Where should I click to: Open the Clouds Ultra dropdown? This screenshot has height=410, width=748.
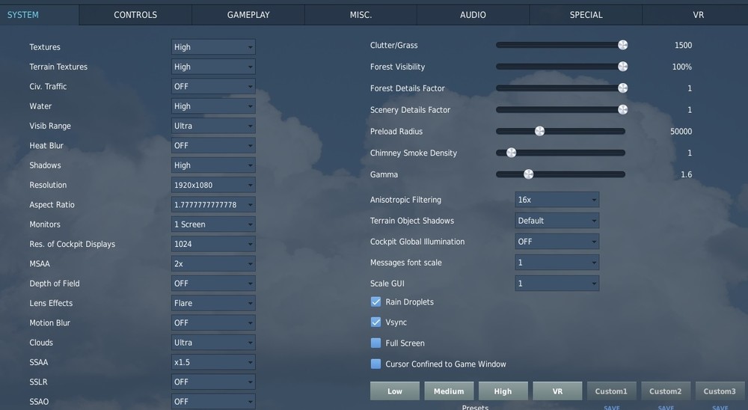pyautogui.click(x=213, y=343)
